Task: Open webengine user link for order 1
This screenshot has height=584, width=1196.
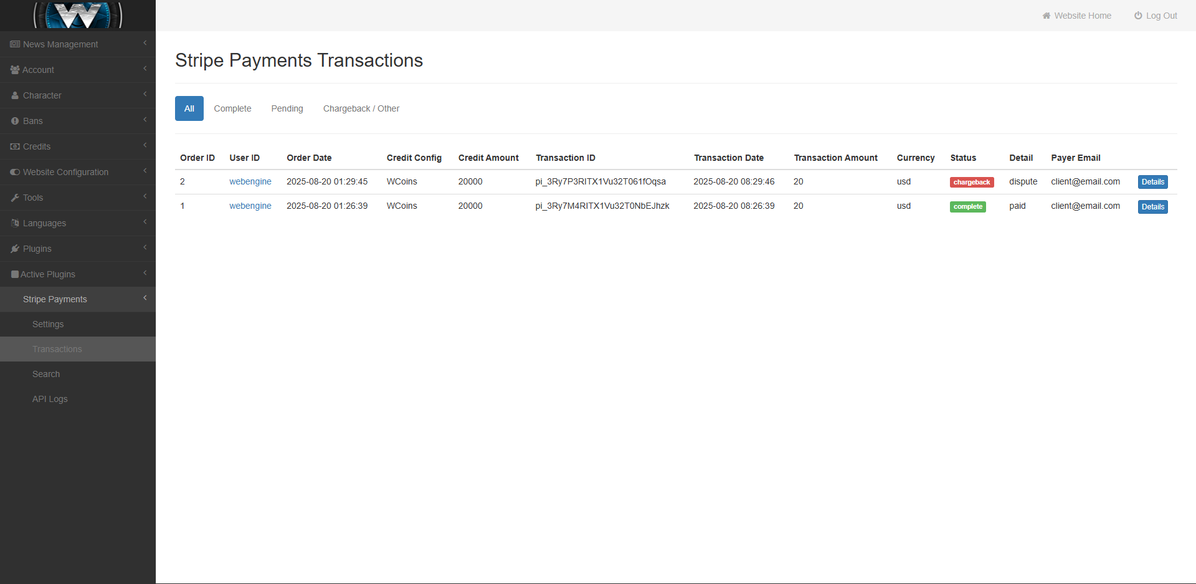Action: [250, 206]
